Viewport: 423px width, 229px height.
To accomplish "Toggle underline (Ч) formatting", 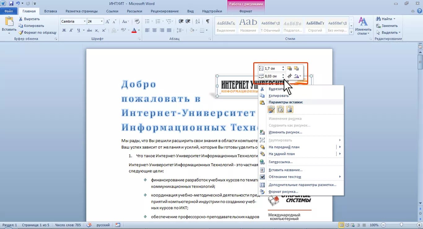I will click(x=79, y=30).
